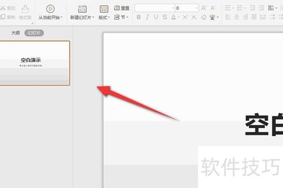Click the Increase Font Size icon
The image size is (283, 188).
point(204,8)
